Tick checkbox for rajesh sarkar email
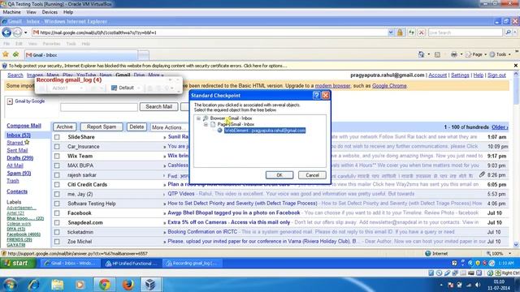520x292 pixels. (x=57, y=175)
